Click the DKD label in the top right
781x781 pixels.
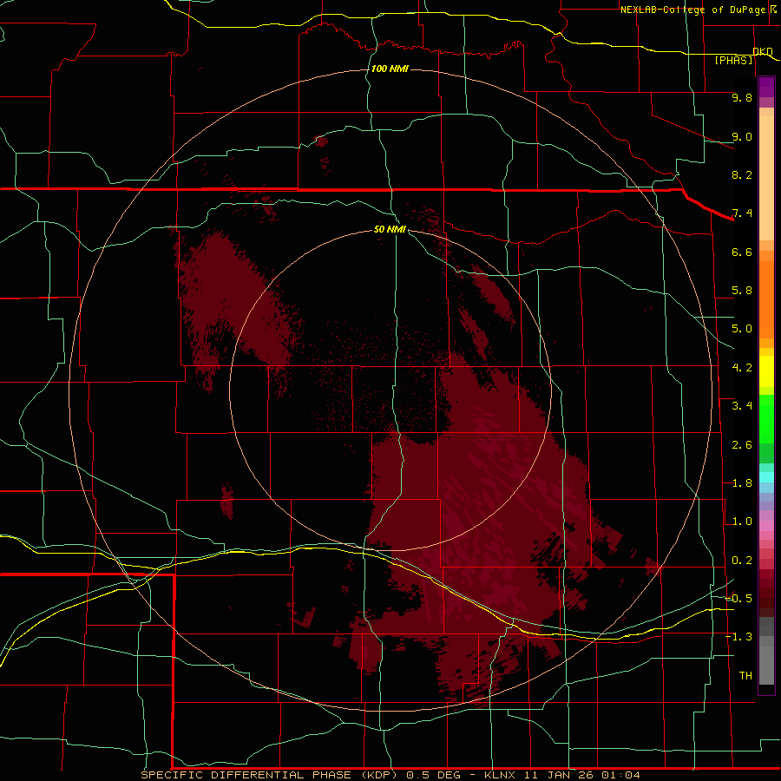point(763,51)
